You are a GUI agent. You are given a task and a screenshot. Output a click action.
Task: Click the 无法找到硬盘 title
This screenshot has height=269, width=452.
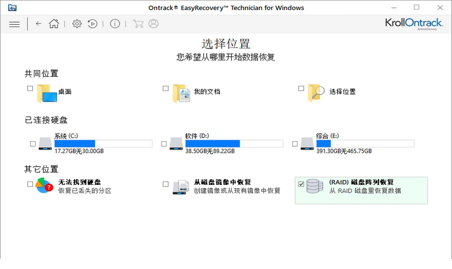click(80, 182)
